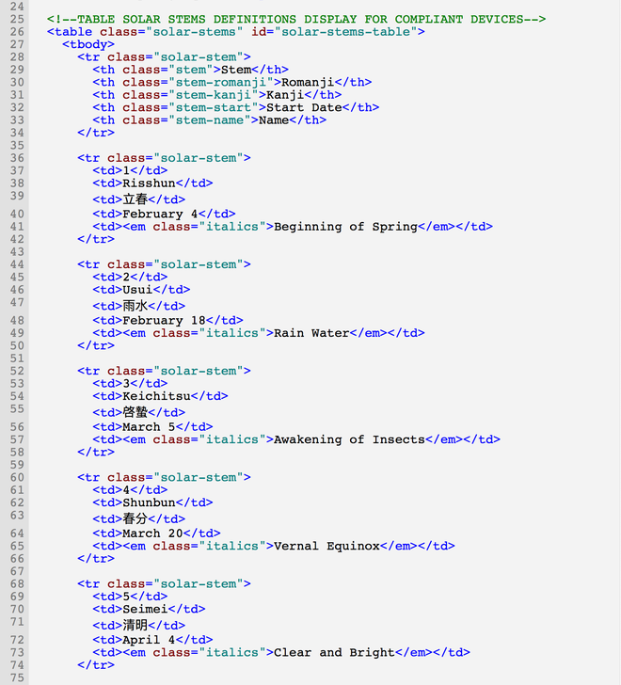This screenshot has width=621, height=685.
Task: Click the td cell containing 1 on line 37
Action: (130, 171)
